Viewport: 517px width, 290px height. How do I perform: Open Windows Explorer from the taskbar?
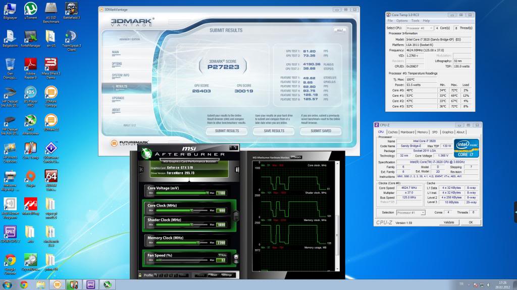[40, 285]
